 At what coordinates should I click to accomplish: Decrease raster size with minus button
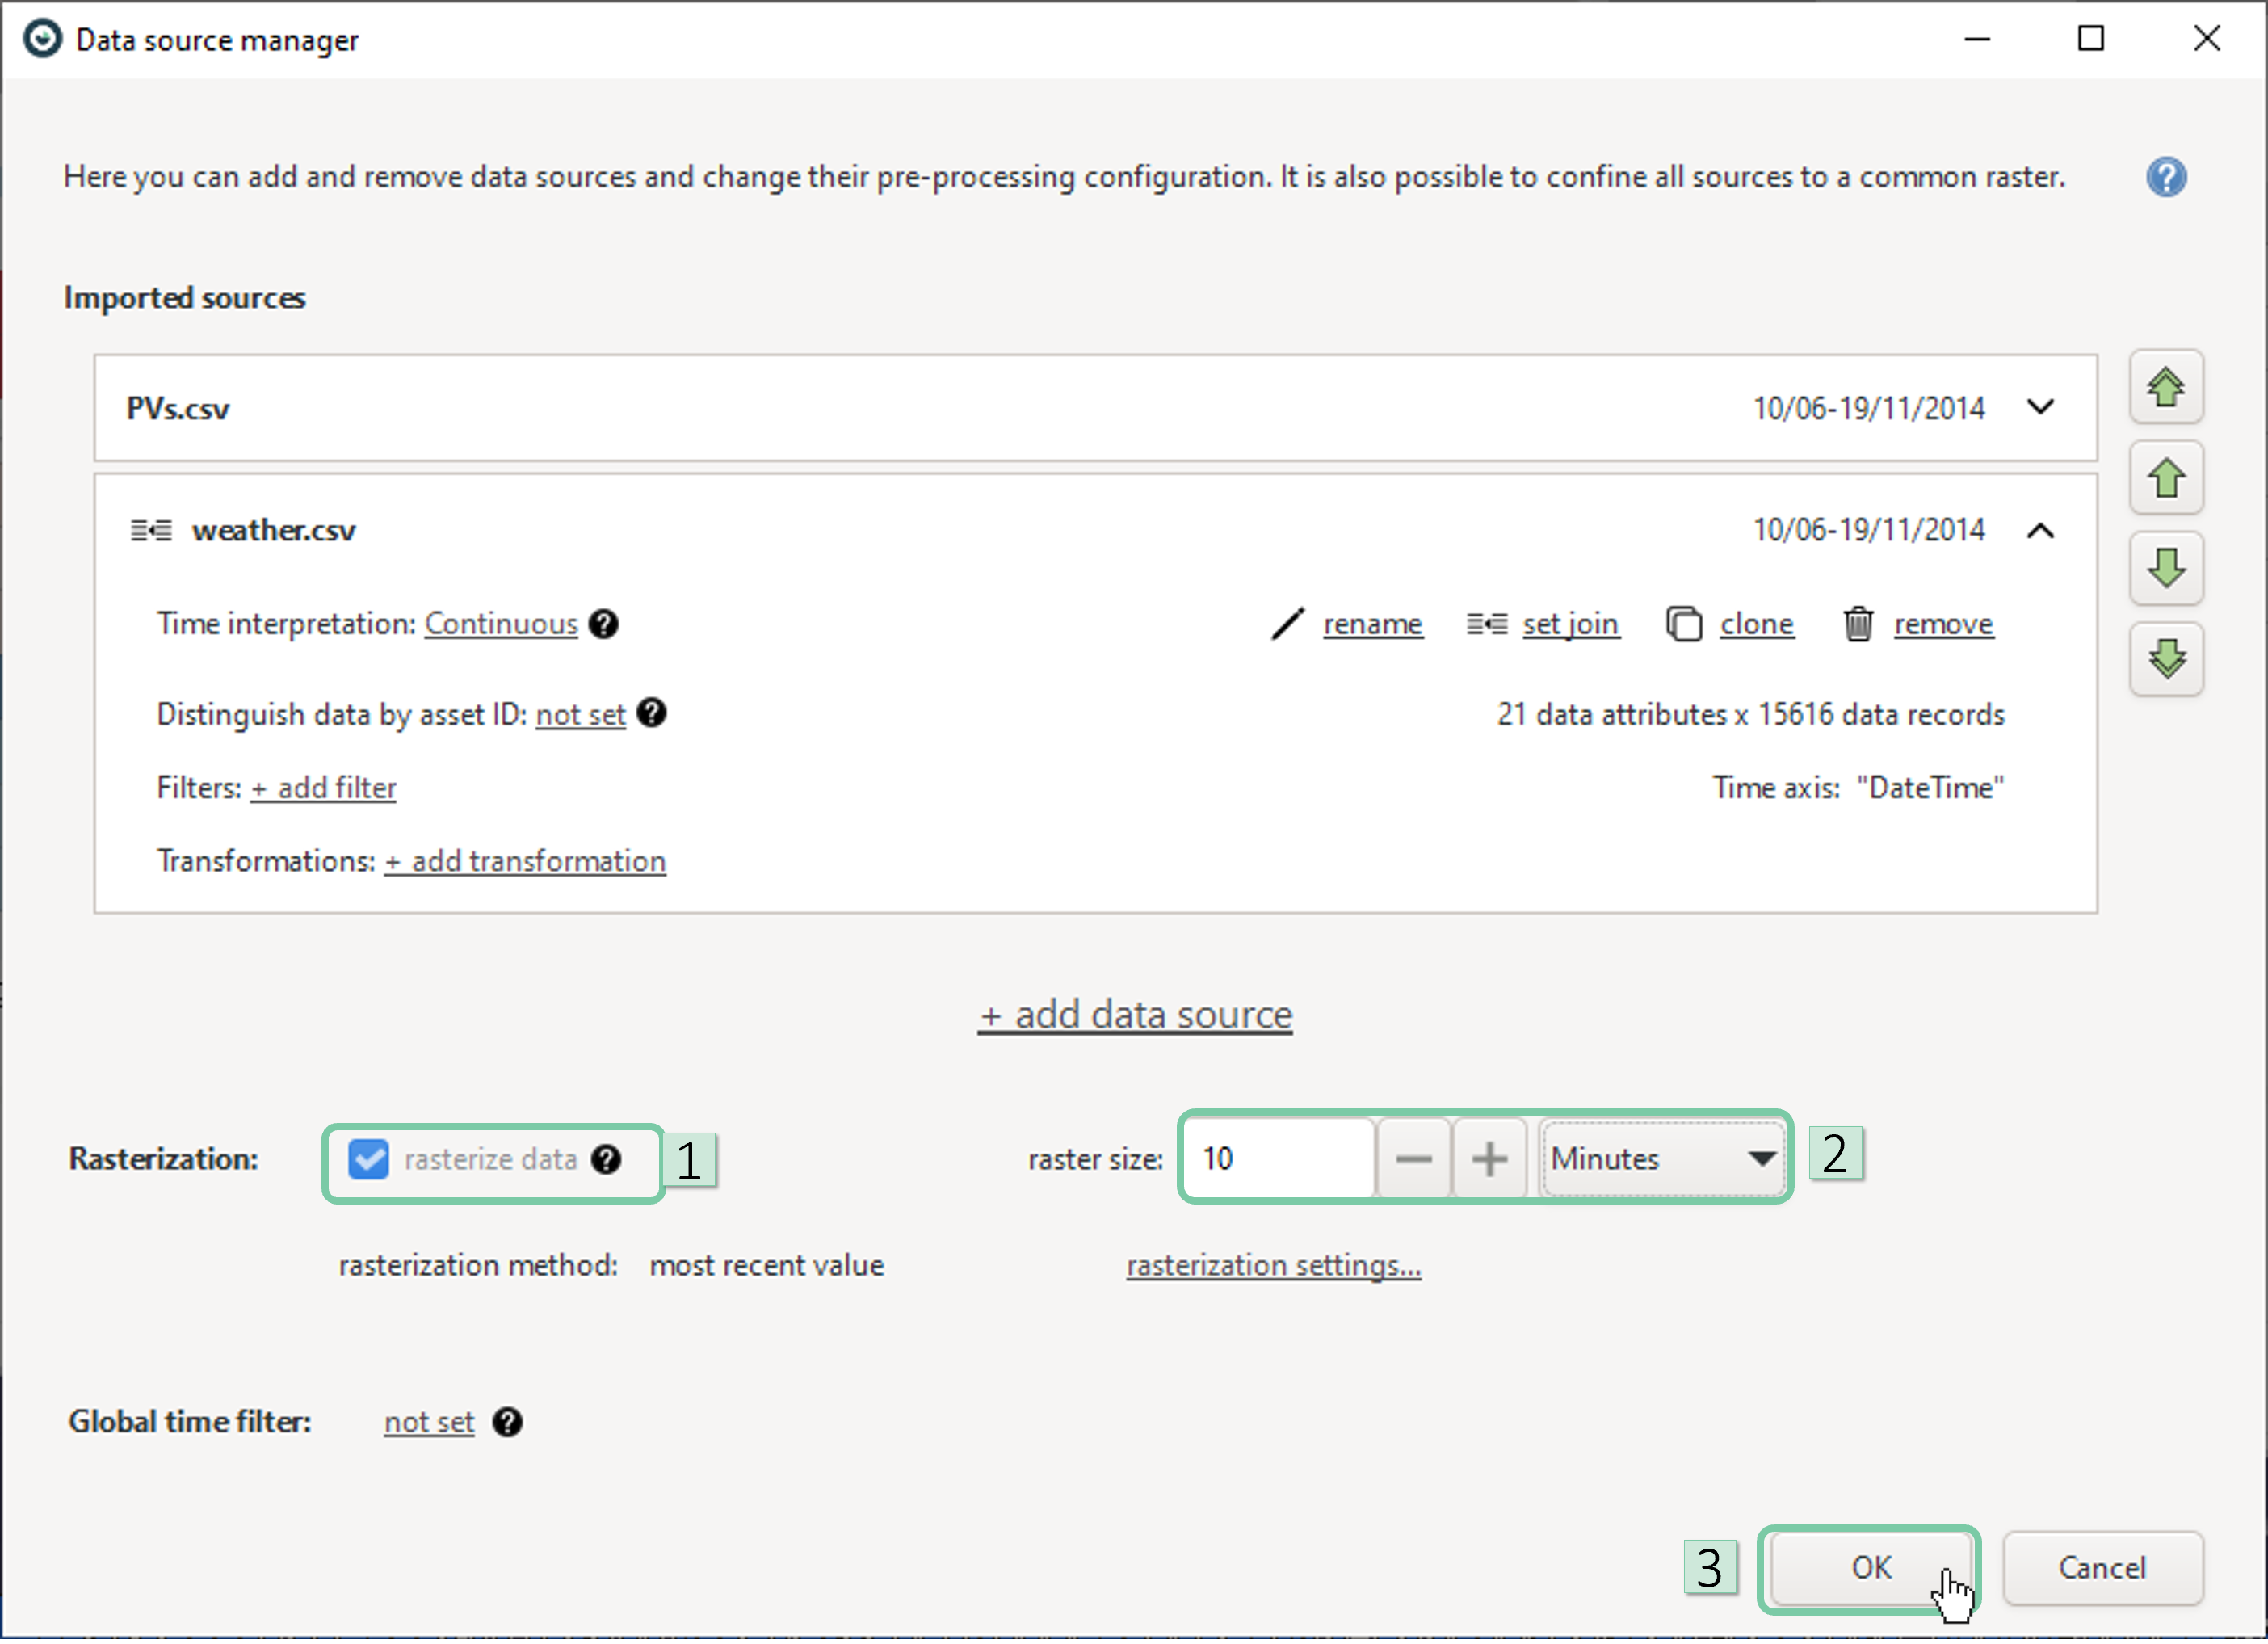pyautogui.click(x=1413, y=1160)
